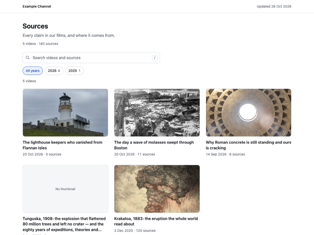Image resolution: width=314 pixels, height=235 pixels.
Task: Open the Example Channel home link
Action: pos(37,6)
